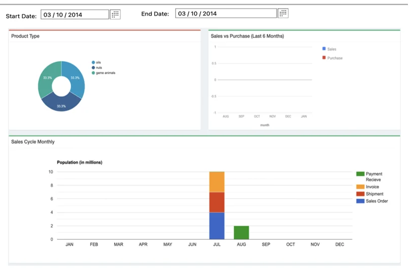The width and height of the screenshot is (417, 273).
Task: Click the End Date input field
Action: pos(226,14)
